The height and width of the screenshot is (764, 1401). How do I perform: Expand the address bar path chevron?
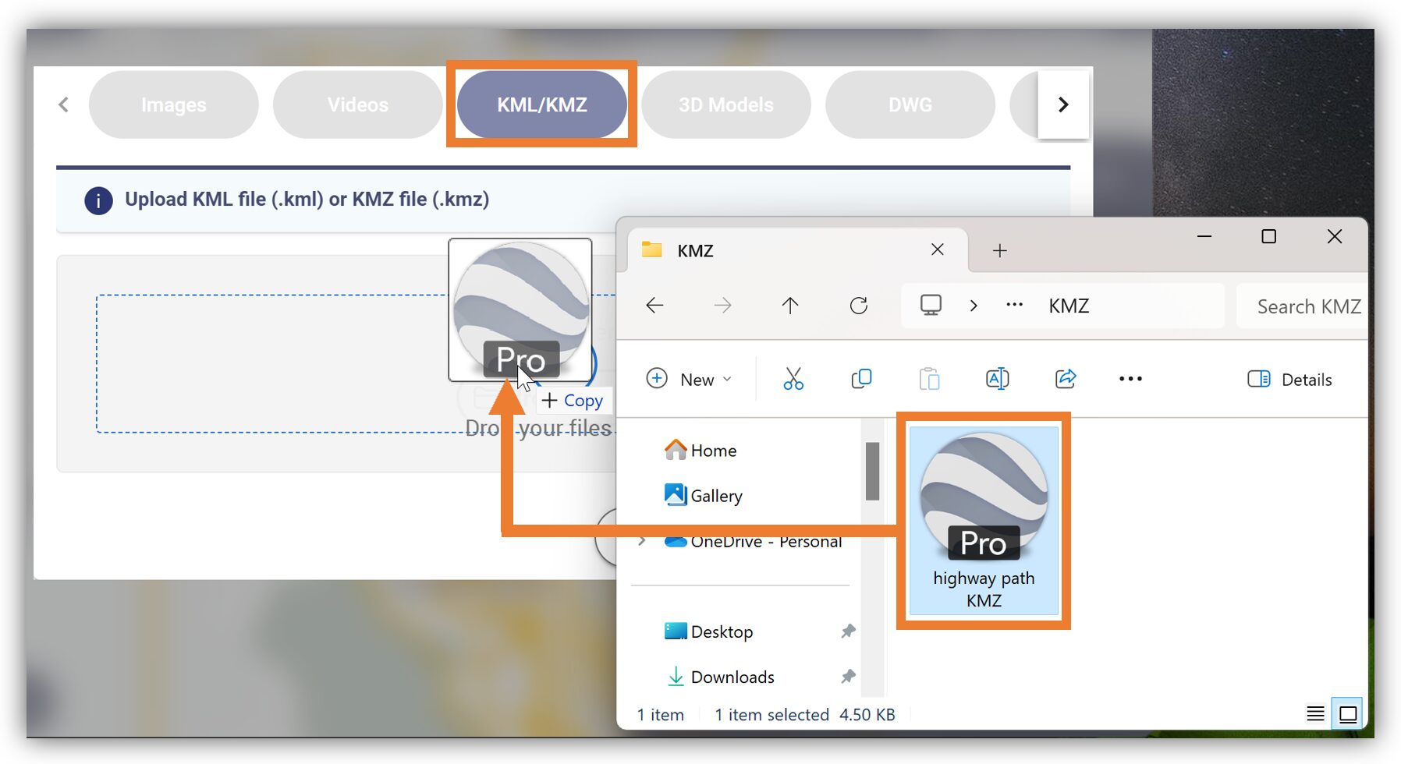(x=974, y=306)
